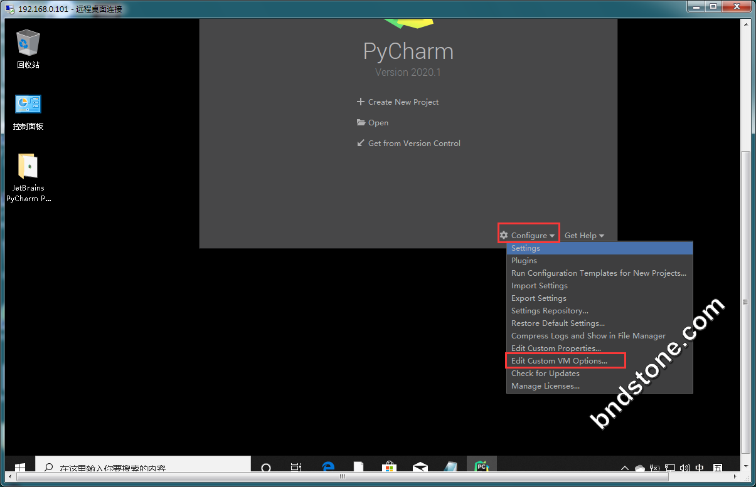This screenshot has height=487, width=756.
Task: Launch Microsoft Edge from the taskbar
Action: tap(327, 467)
